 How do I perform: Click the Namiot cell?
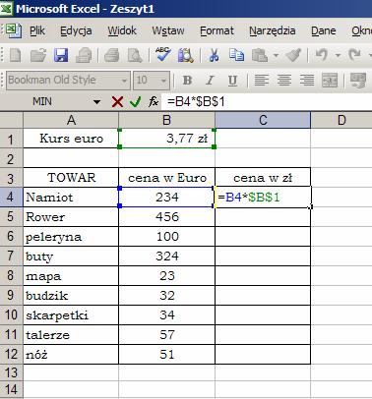tap(71, 198)
